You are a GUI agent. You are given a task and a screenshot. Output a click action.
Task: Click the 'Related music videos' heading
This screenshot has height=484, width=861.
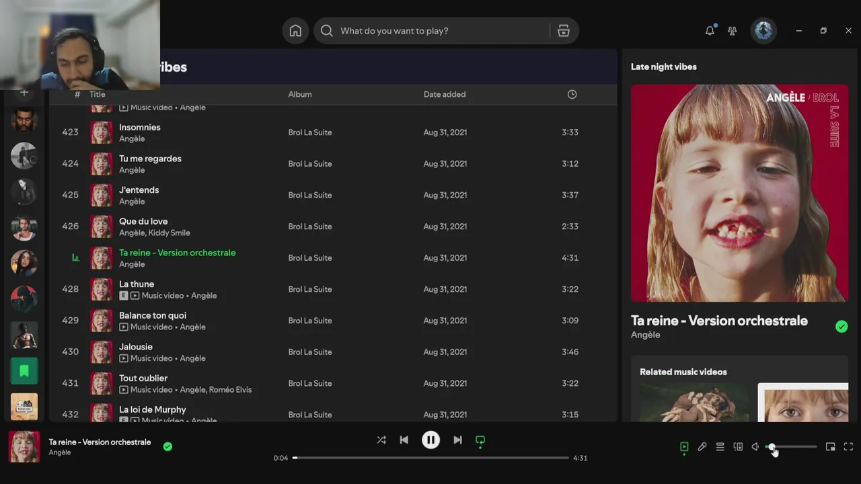pyautogui.click(x=683, y=372)
